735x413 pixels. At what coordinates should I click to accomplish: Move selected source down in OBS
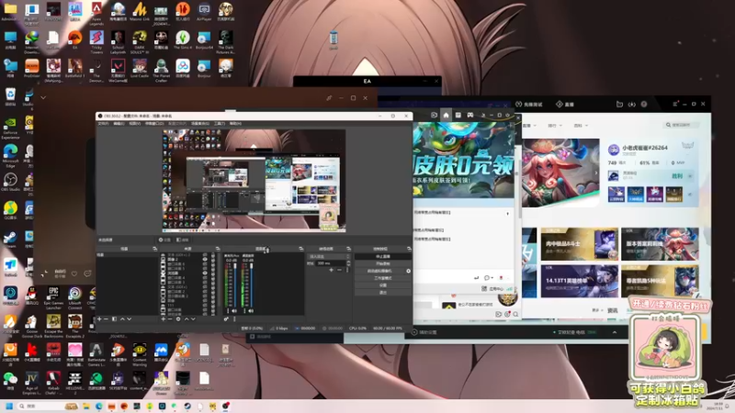[x=193, y=318]
